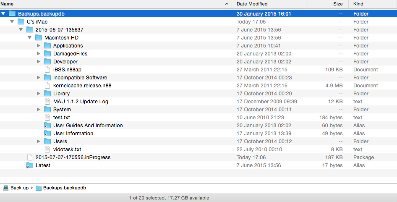Click the MAU 1.1.2 Update Log file icon

pyautogui.click(x=47, y=102)
